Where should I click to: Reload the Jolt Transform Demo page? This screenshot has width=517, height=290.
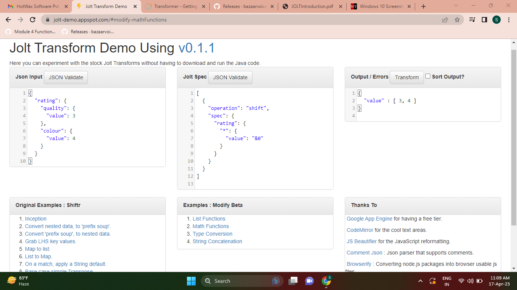coord(33,20)
